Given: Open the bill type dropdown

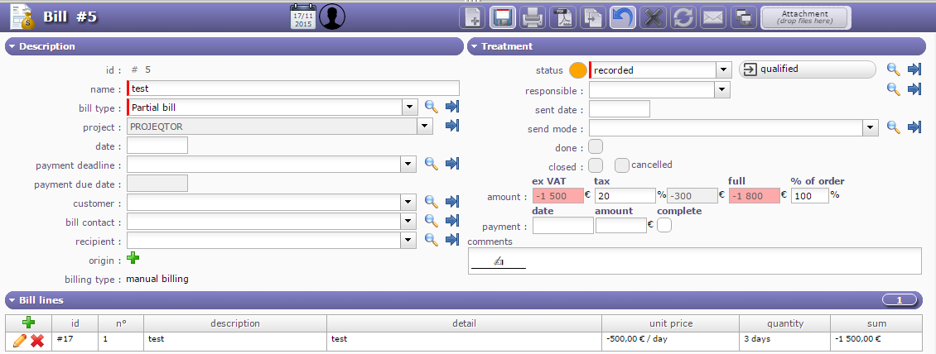Looking at the screenshot, I should click(409, 107).
